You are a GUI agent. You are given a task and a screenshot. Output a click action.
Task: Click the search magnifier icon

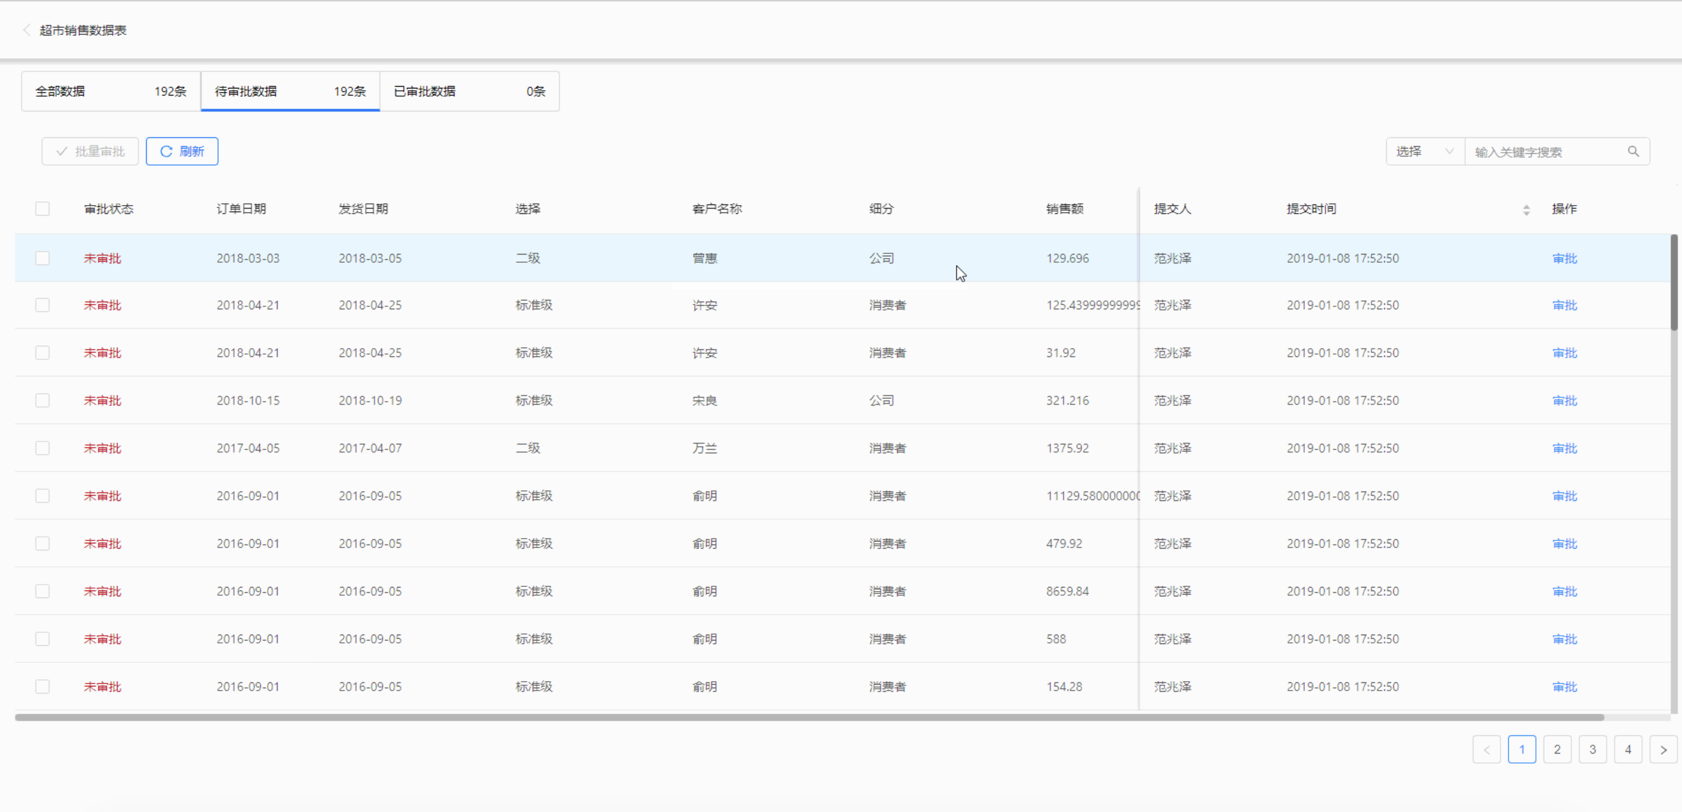point(1633,151)
